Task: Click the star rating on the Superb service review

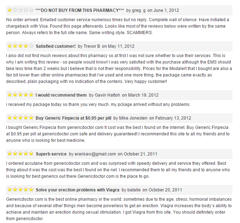Action: (20, 154)
